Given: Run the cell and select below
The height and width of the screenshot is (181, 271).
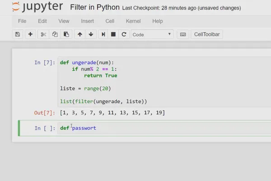Looking at the screenshot, I should (x=103, y=34).
